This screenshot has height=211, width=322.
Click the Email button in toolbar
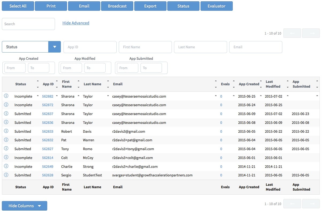click(84, 6)
